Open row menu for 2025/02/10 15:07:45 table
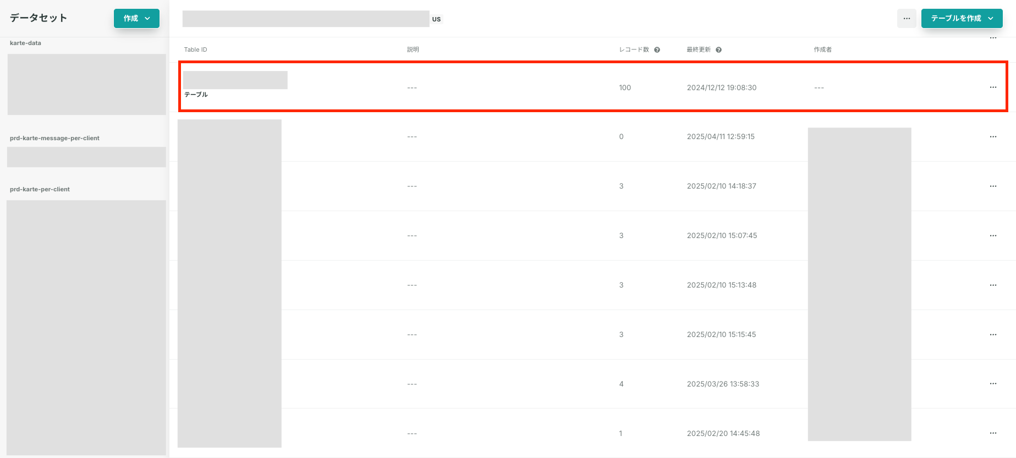This screenshot has width=1016, height=458. coord(993,236)
